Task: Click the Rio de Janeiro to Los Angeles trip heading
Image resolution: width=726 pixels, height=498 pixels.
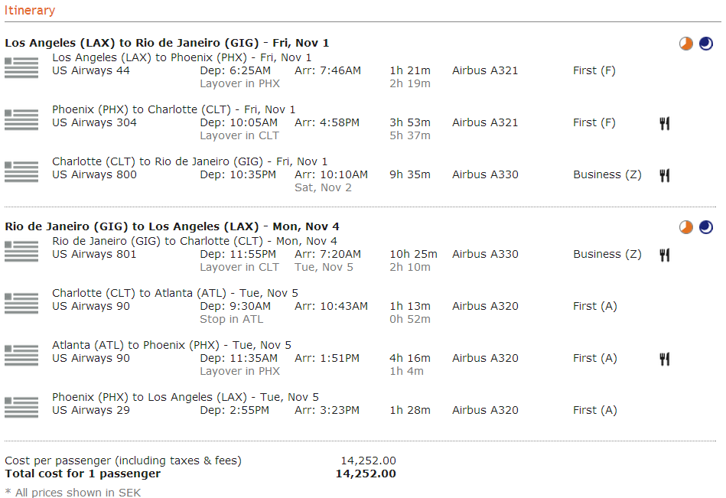Action: [x=171, y=226]
